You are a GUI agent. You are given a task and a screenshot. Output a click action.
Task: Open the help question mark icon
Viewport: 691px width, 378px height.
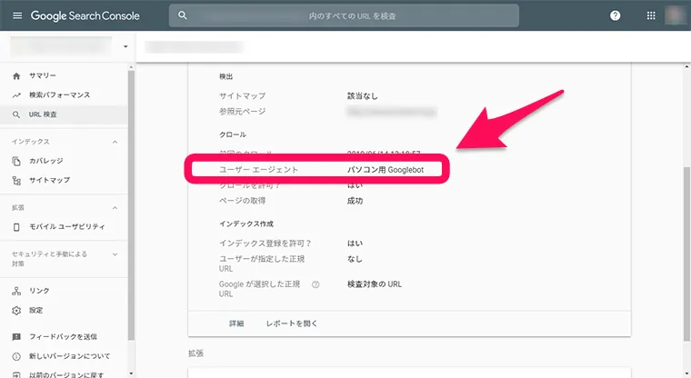[x=615, y=15]
